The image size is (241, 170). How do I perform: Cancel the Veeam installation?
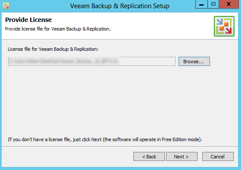(x=218, y=157)
